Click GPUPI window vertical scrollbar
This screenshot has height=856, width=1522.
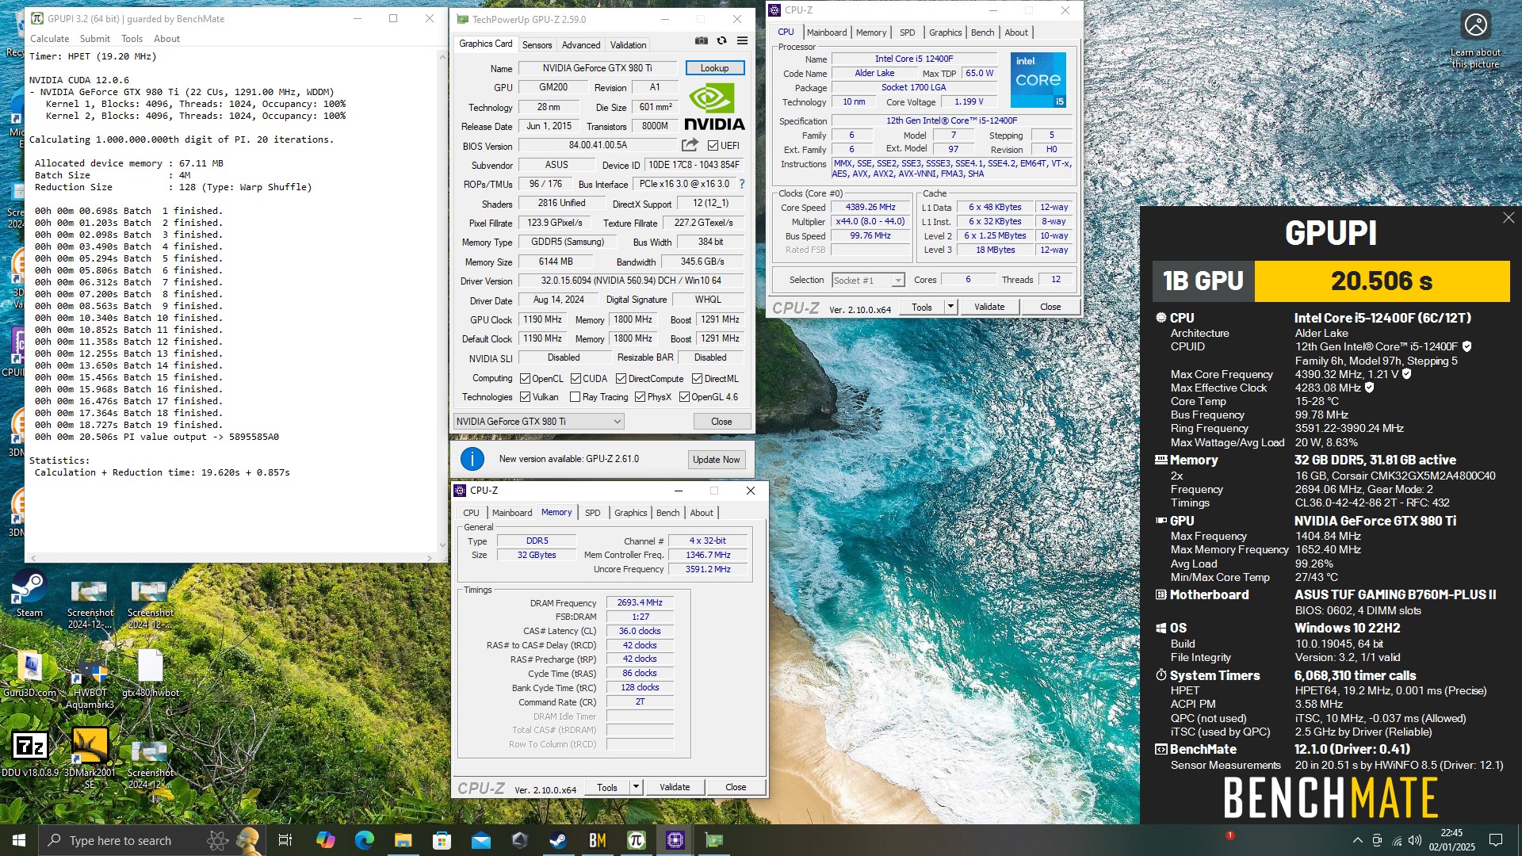(442, 301)
